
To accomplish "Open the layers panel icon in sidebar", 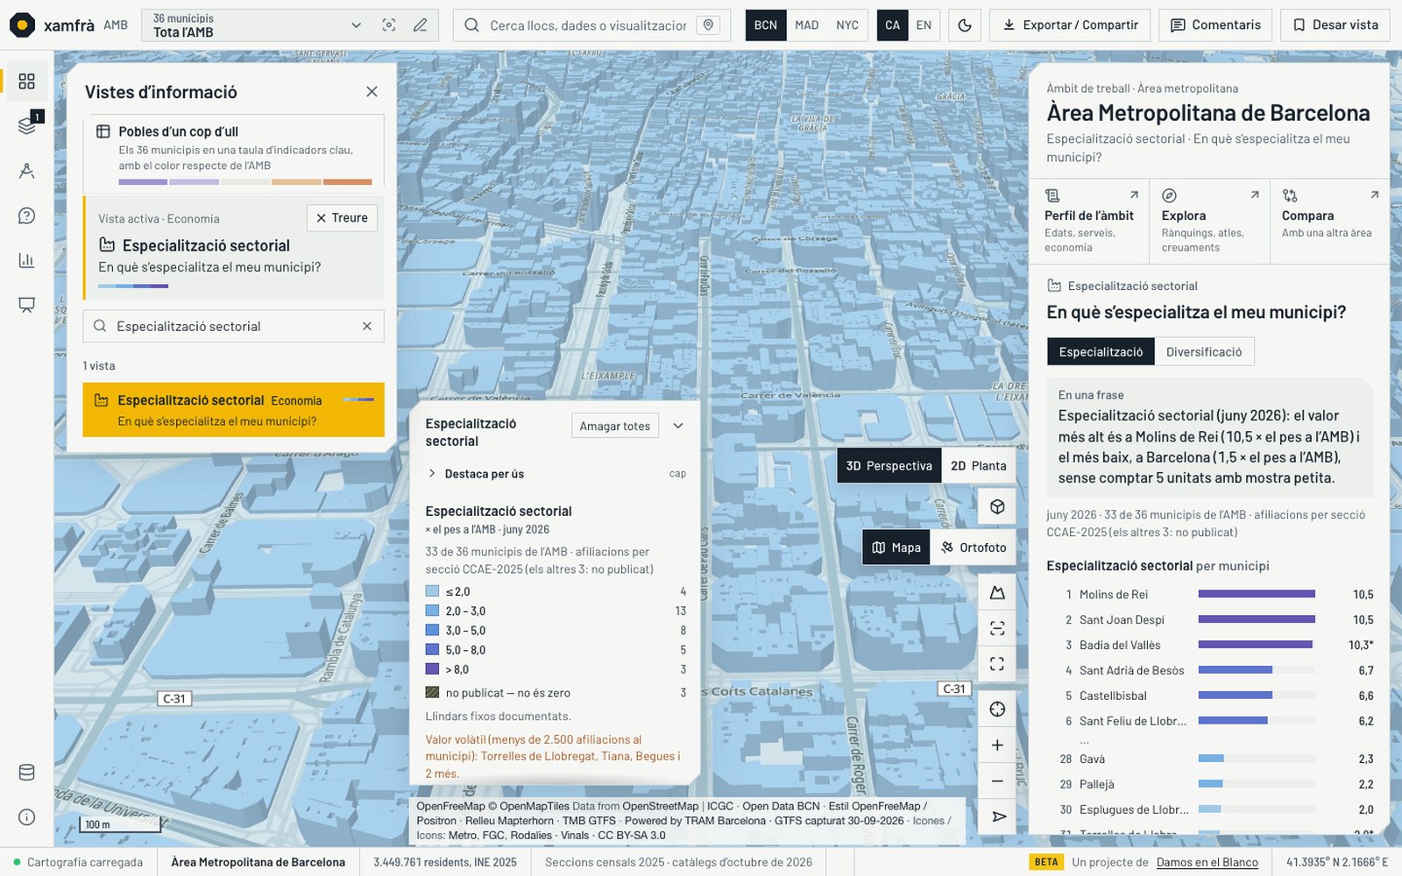I will 26,125.
